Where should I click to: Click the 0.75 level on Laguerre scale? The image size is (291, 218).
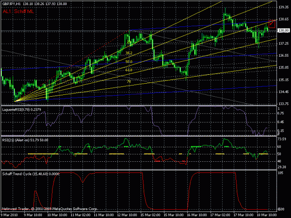[280, 113]
